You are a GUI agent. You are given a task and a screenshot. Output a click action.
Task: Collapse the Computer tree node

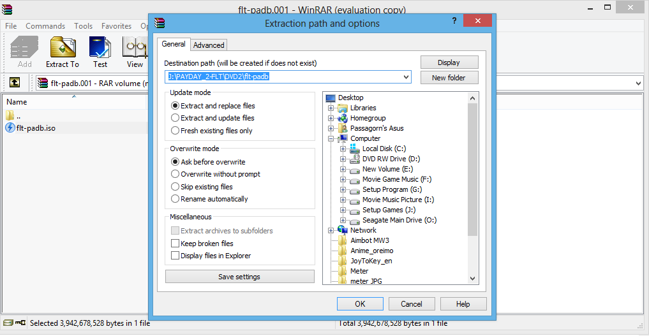[331, 138]
